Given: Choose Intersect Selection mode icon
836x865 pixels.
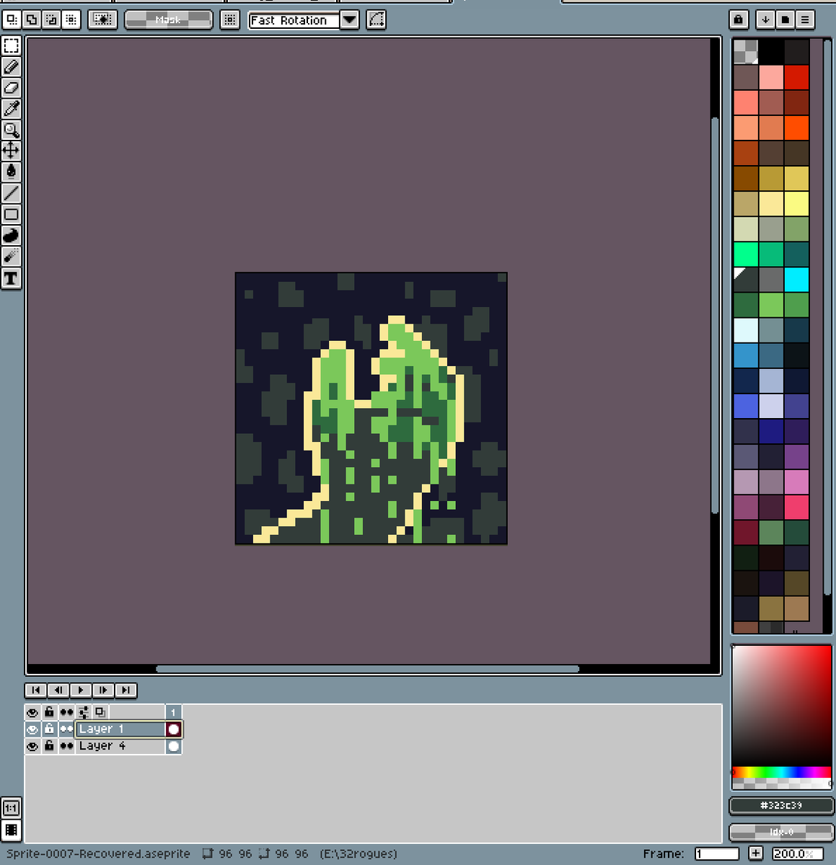Looking at the screenshot, I should click(71, 19).
